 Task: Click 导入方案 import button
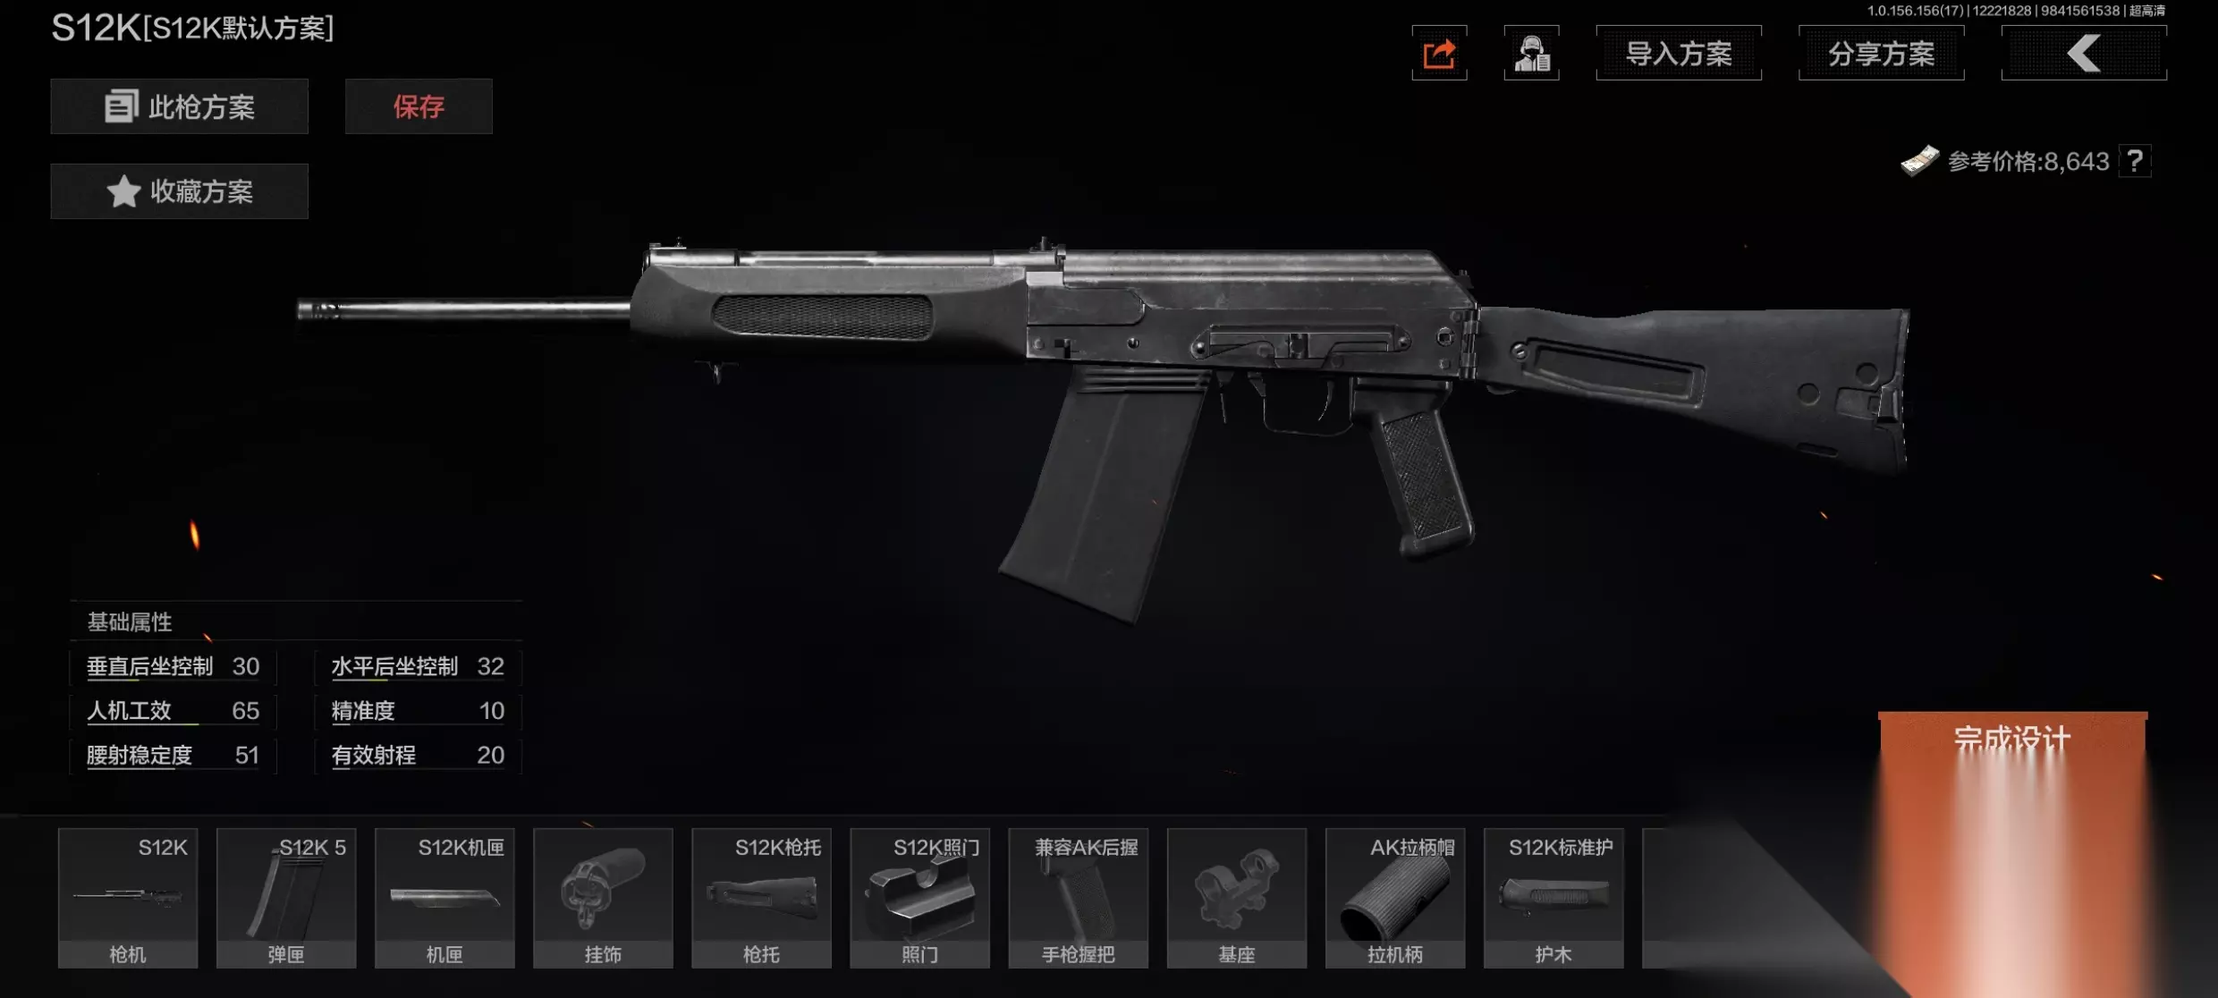(1679, 54)
